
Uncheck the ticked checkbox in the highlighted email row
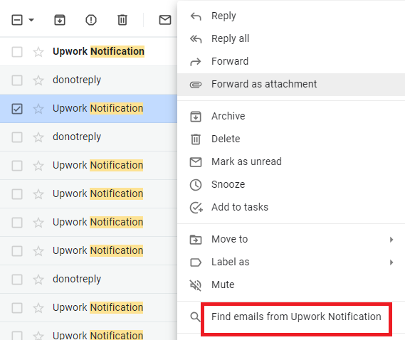tap(17, 109)
